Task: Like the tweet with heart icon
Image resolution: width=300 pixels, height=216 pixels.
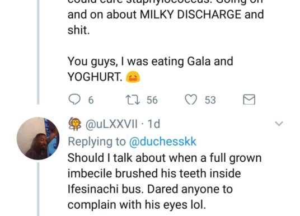Action: pos(191,100)
